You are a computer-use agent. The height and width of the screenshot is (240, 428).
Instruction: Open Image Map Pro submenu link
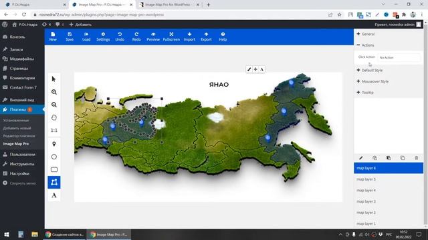click(x=16, y=144)
